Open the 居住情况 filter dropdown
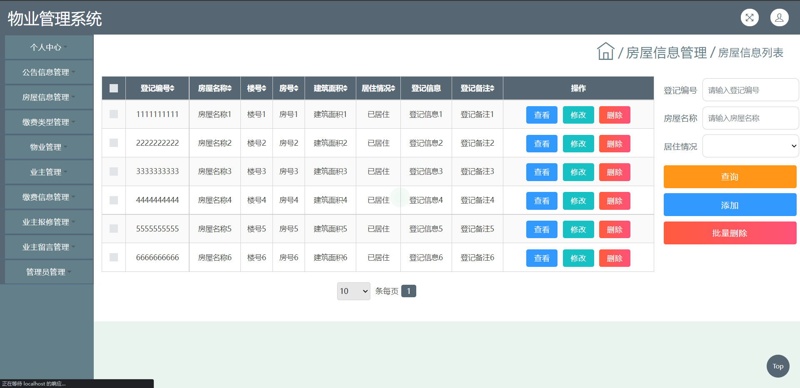This screenshot has height=388, width=800. [x=750, y=146]
